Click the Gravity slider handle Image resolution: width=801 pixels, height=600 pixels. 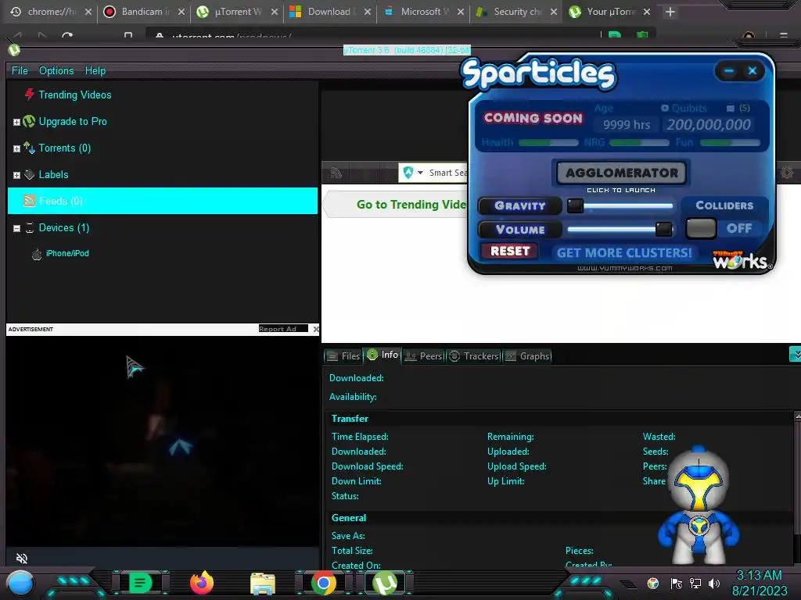575,205
